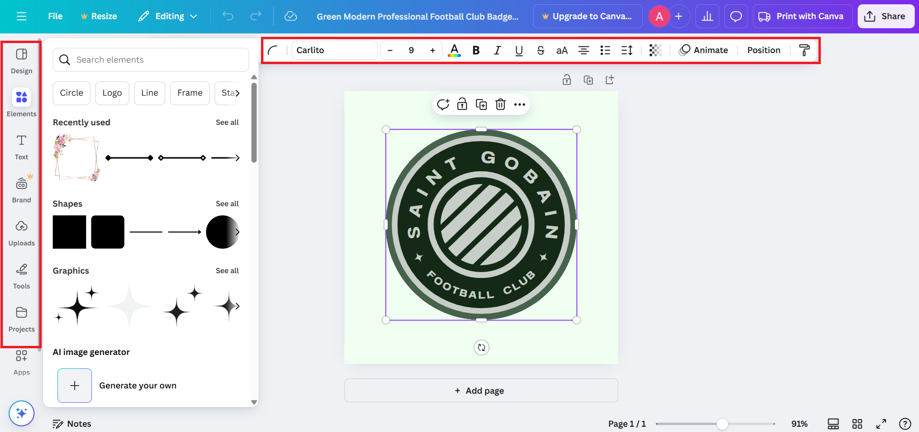Insert the floral frame recent element

click(x=77, y=158)
